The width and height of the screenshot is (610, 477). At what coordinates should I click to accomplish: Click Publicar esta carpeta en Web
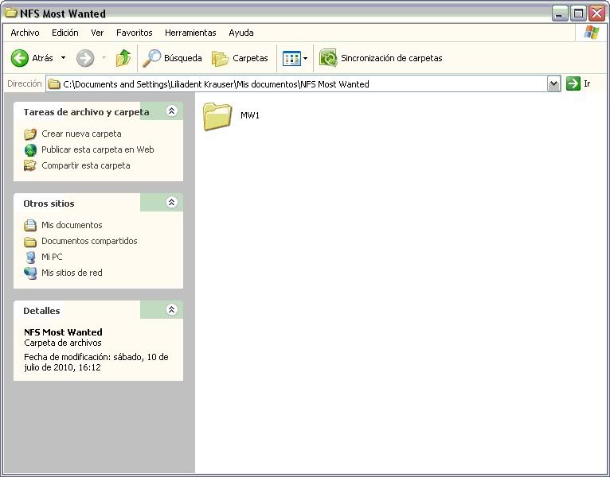point(98,149)
